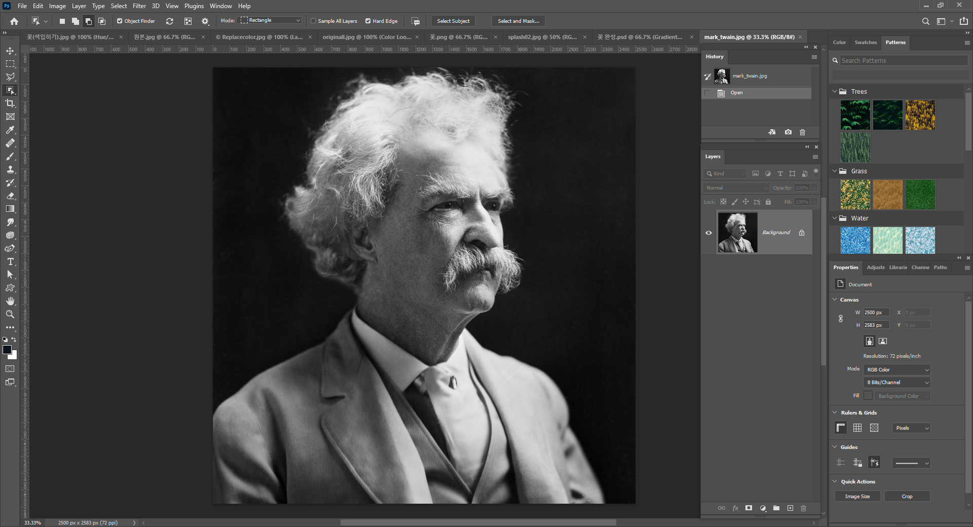The height and width of the screenshot is (527, 973).
Task: Select the Spot Healing Brush tool
Action: pyautogui.click(x=10, y=143)
